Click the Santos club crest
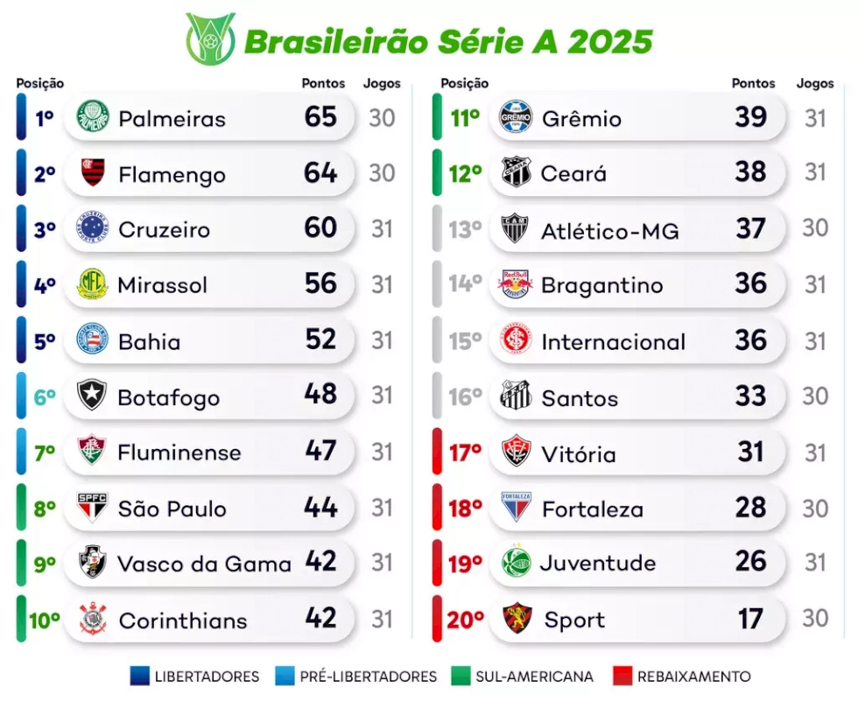The height and width of the screenshot is (701, 858). 516,396
